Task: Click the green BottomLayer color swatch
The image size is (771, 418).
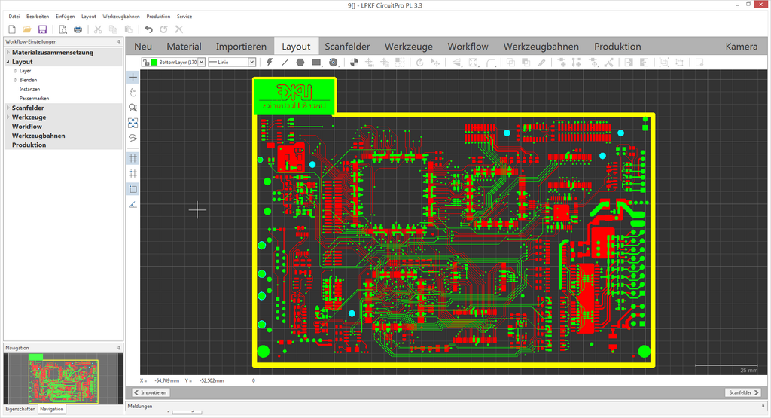Action: click(x=154, y=63)
